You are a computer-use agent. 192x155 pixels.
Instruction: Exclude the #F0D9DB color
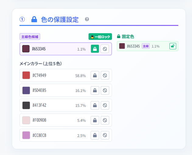pos(105,120)
